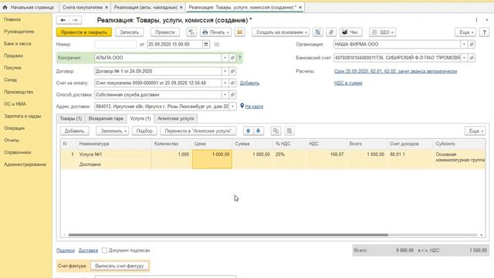The height and width of the screenshot is (278, 494).
Task: Open the Счет на оплату record icon
Action: (x=232, y=83)
